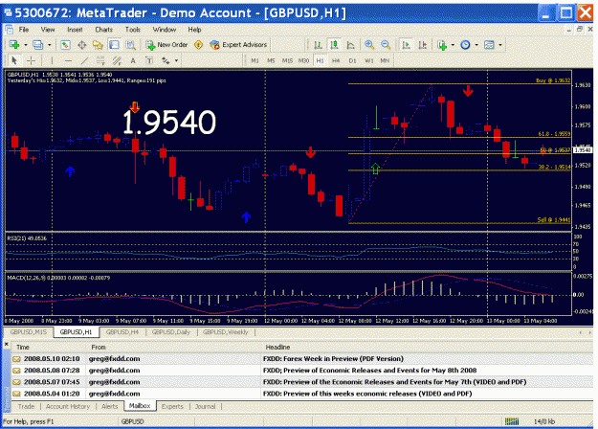Open the Arrows dropdown arrow
The image size is (598, 429).
point(176,60)
